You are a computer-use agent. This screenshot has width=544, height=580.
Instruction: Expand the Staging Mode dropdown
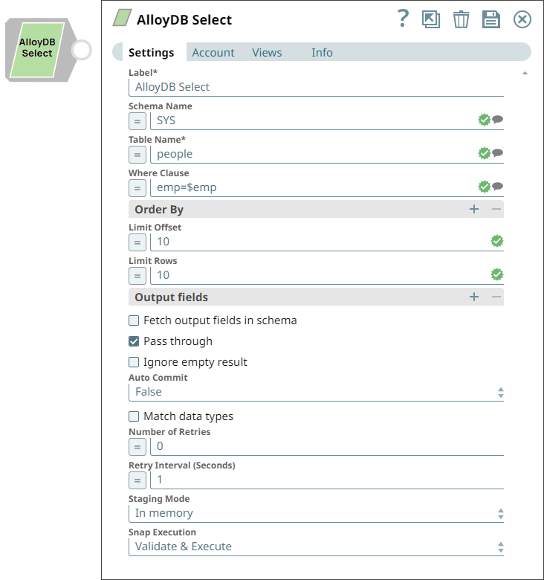pos(316,513)
